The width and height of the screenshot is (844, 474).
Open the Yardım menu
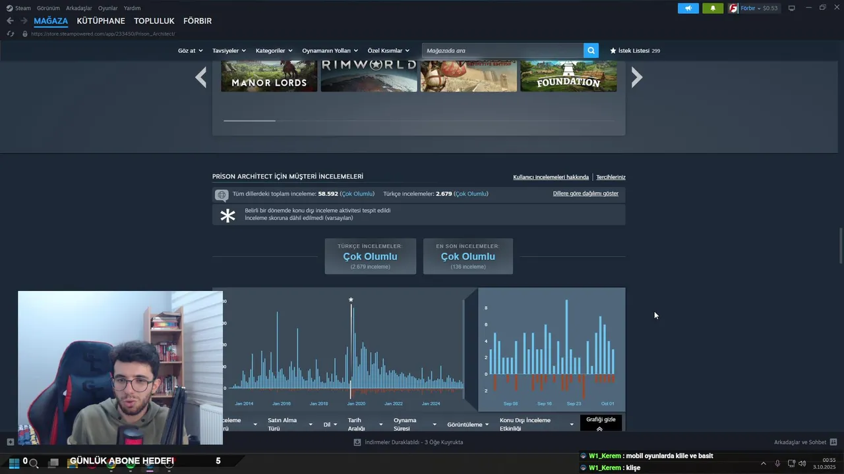132,8
